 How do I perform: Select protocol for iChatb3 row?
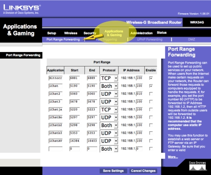point(109,133)
